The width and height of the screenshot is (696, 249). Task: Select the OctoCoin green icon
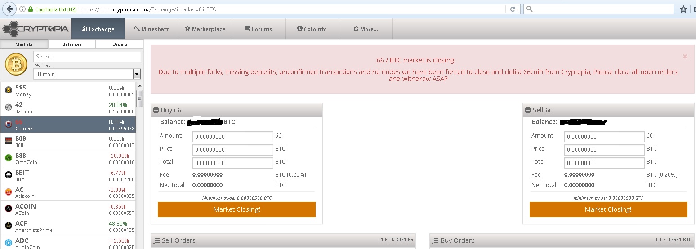coord(8,158)
